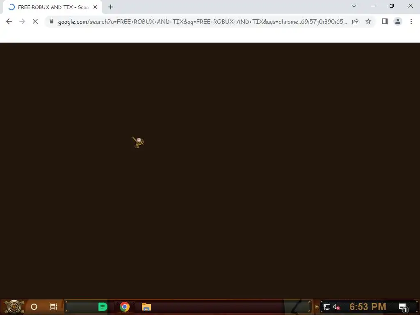
Task: Open the green notes app on taskbar
Action: click(x=103, y=307)
